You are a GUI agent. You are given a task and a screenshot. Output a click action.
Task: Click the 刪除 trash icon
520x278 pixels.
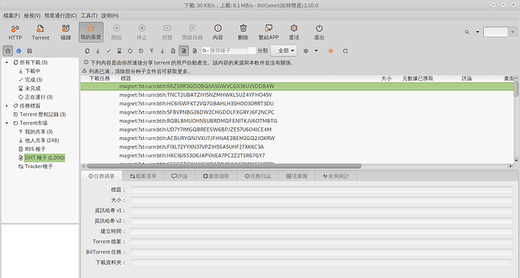[x=243, y=32]
